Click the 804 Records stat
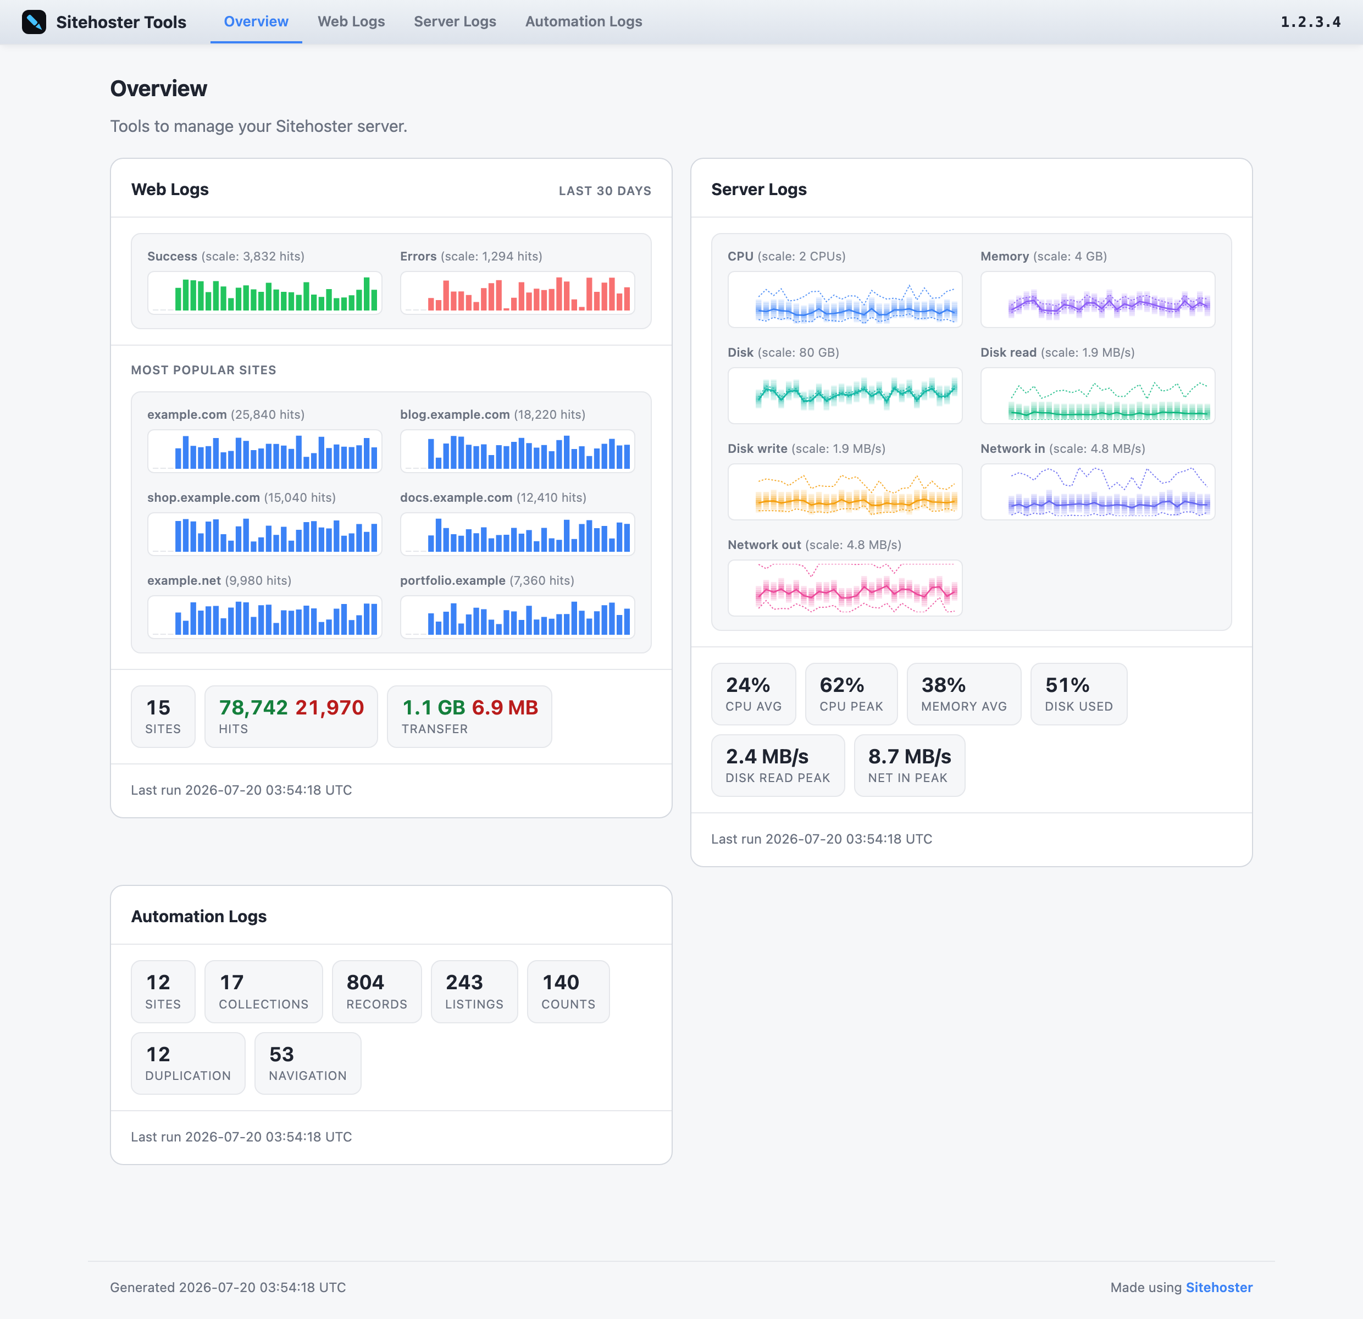 376,991
